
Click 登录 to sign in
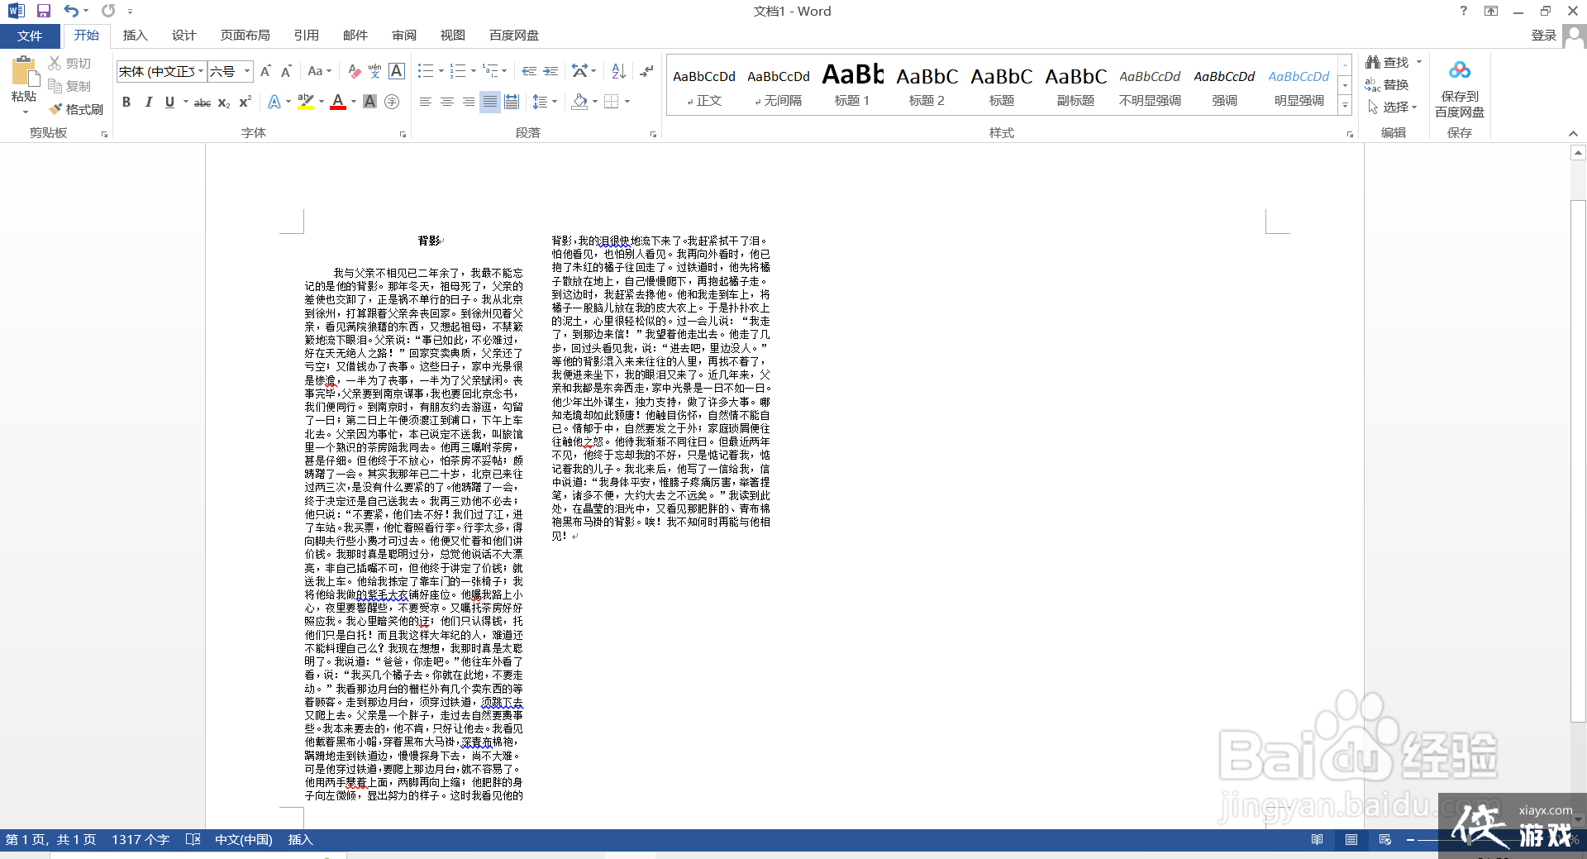[x=1543, y=36]
